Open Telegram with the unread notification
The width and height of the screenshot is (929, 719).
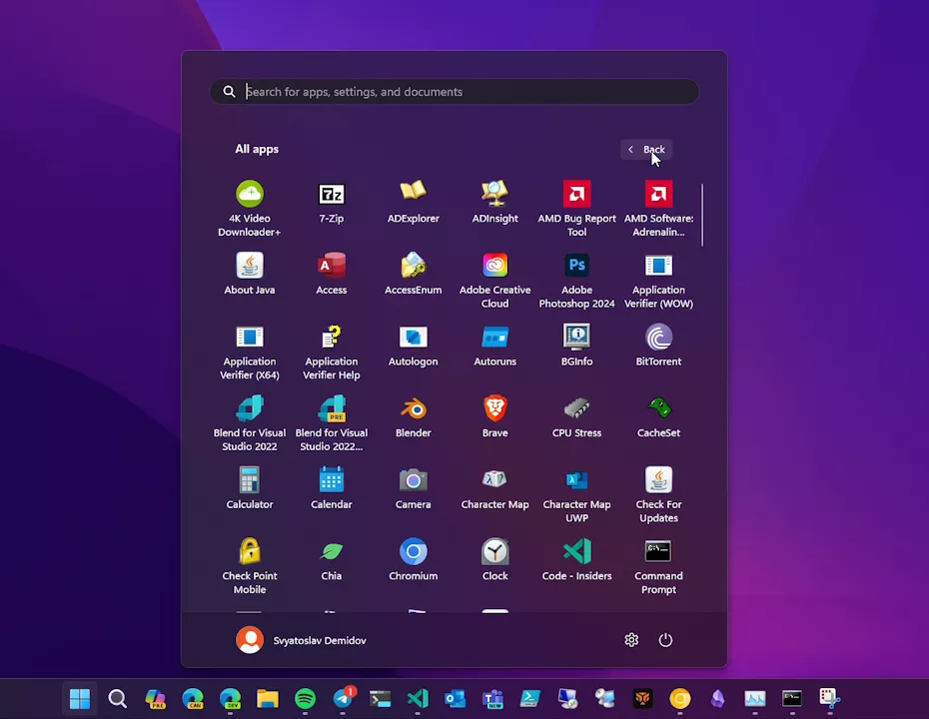[343, 699]
